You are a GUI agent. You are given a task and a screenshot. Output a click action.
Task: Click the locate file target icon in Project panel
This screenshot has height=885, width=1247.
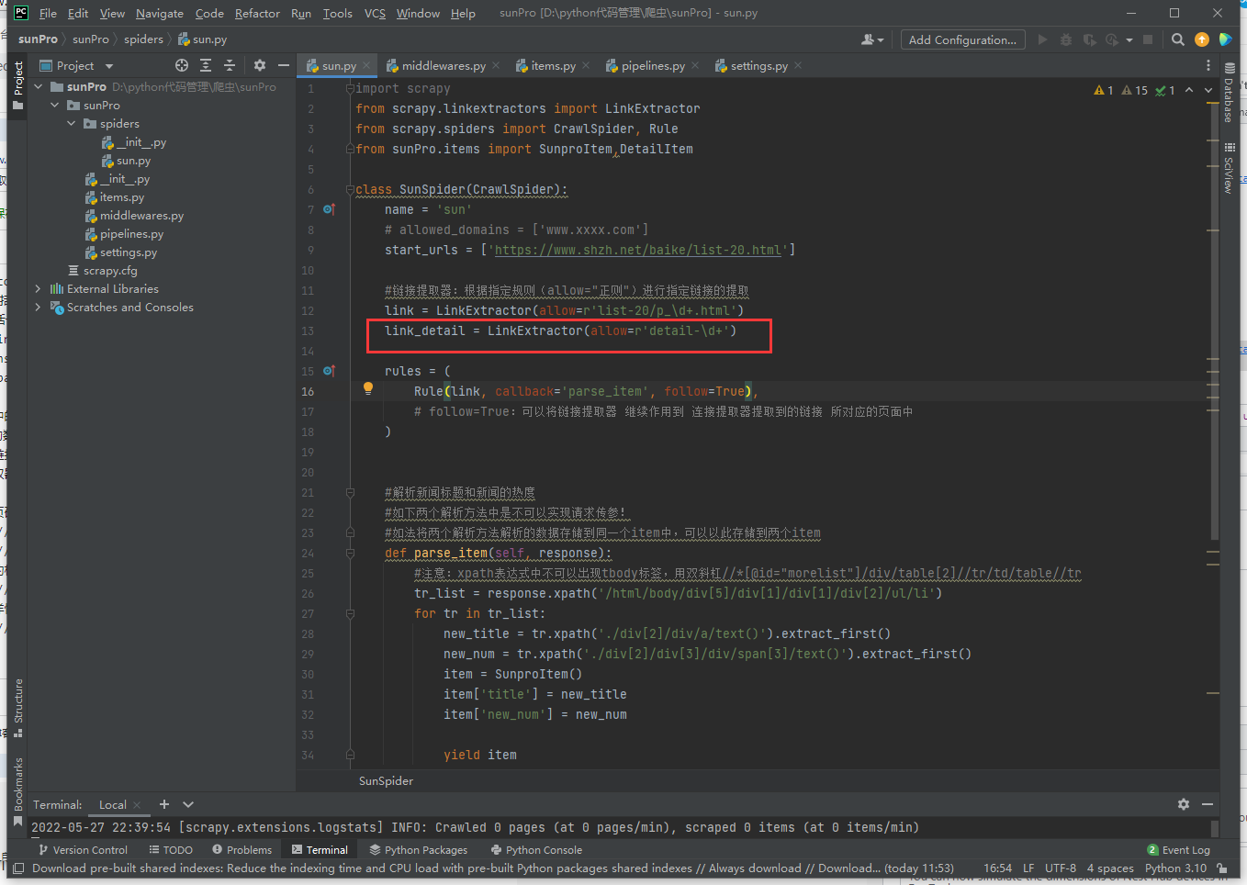pos(182,65)
